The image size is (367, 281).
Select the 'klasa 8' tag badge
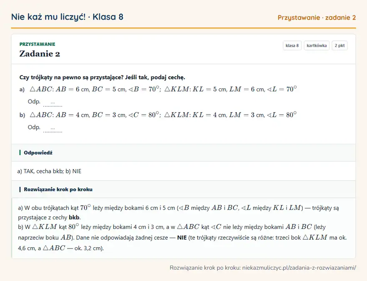pyautogui.click(x=292, y=45)
